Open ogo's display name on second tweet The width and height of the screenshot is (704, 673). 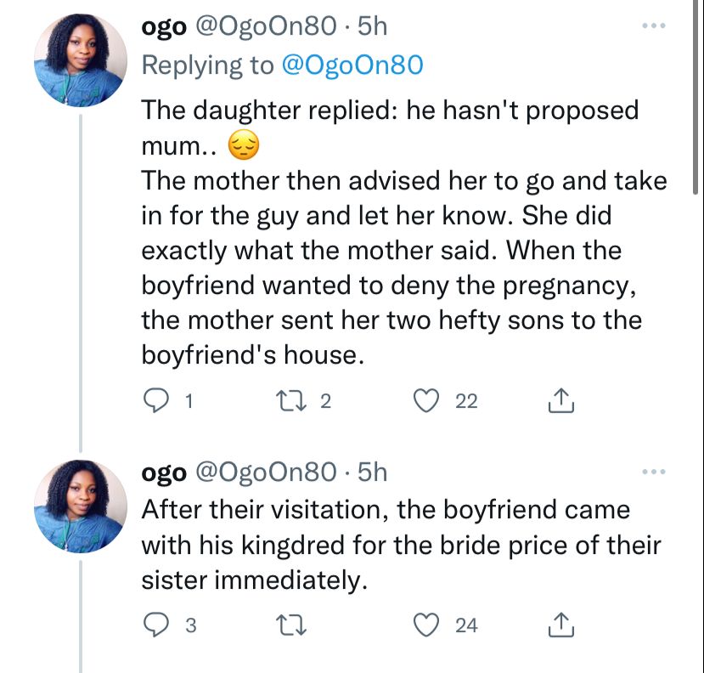click(163, 472)
